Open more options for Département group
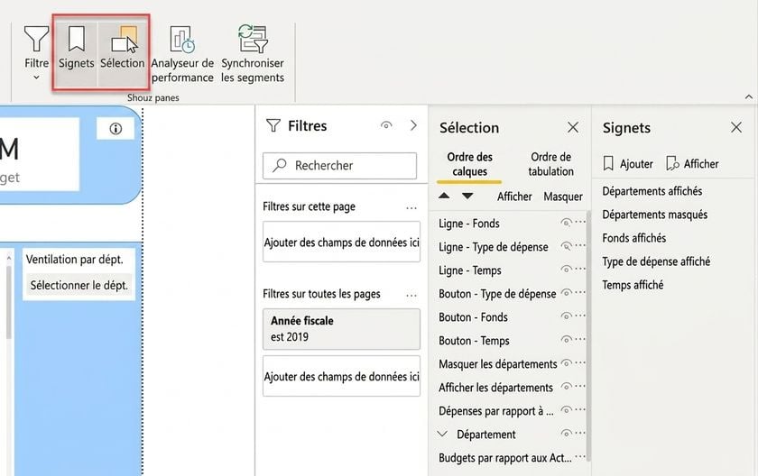The image size is (758, 476). [x=580, y=434]
